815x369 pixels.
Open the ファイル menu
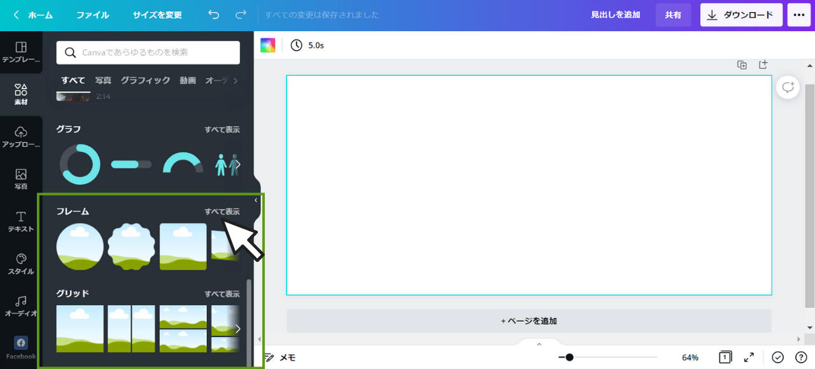point(93,15)
